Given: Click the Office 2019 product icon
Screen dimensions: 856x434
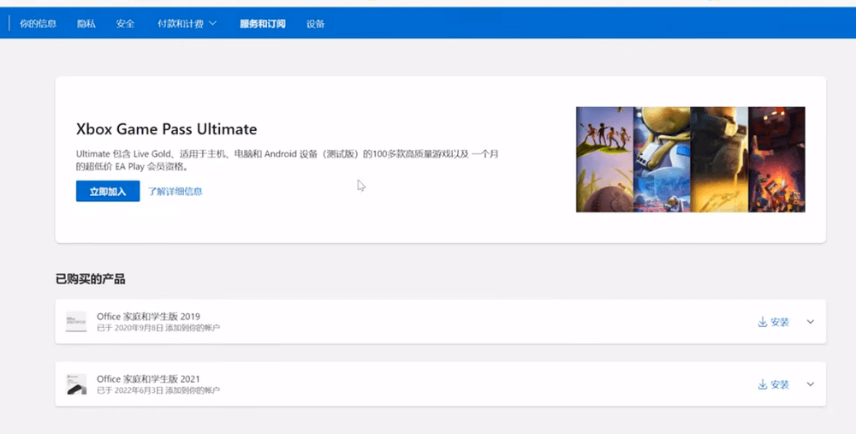Looking at the screenshot, I should pos(76,322).
